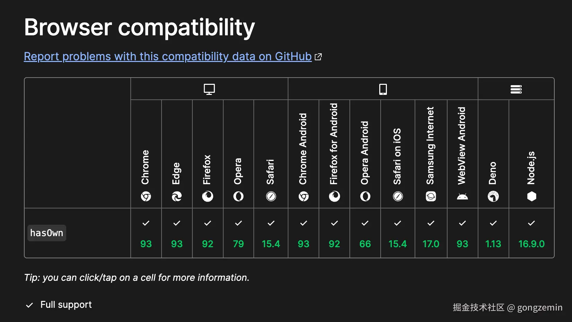
Task: Click the mobile platform phone icon
Action: (x=383, y=89)
